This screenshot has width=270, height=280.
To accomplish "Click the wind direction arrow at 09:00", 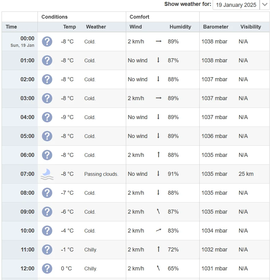I will pyautogui.click(x=158, y=211).
